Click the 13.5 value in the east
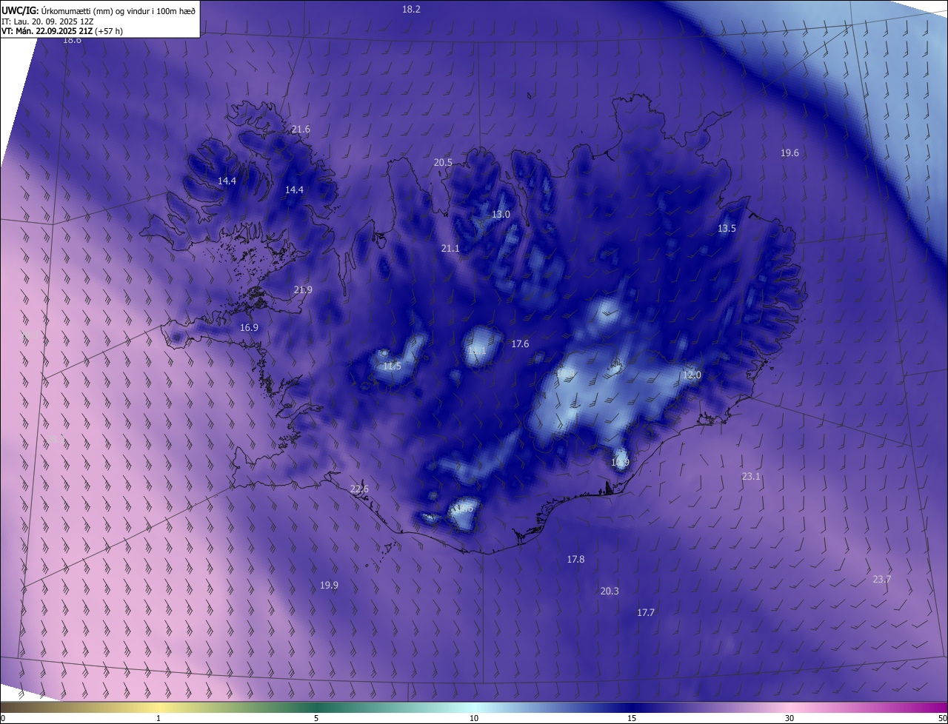 pyautogui.click(x=727, y=229)
